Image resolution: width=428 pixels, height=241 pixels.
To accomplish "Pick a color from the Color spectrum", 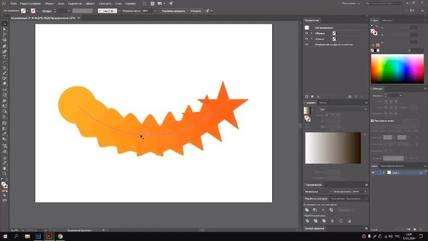I will pos(397,68).
